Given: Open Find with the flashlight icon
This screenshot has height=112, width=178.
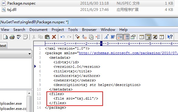Looking at the screenshot, I should [78, 37].
